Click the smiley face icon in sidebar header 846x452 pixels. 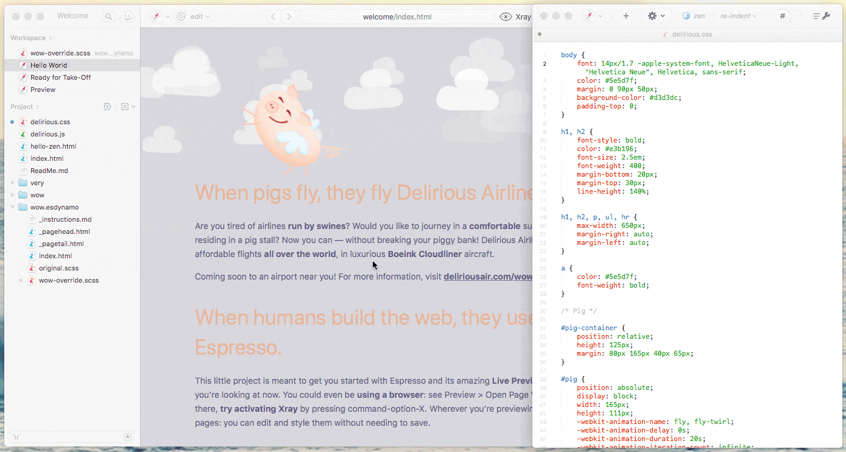(x=127, y=17)
